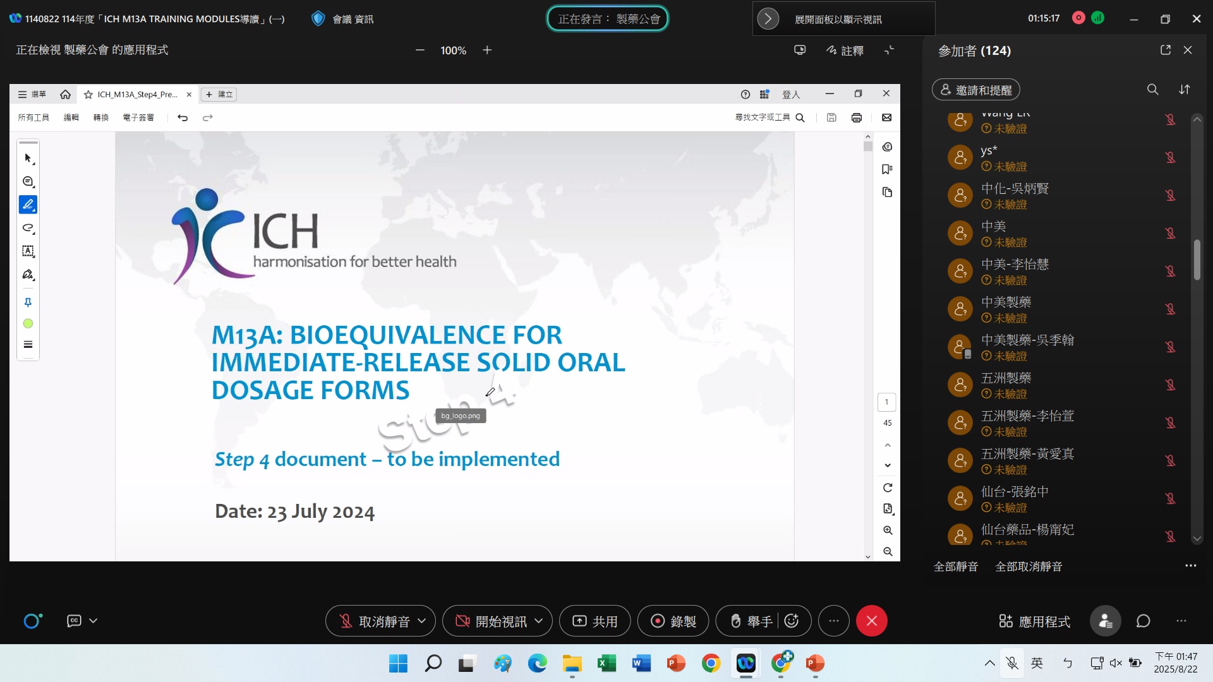Open more options ellipsis in control bar

pyautogui.click(x=834, y=621)
